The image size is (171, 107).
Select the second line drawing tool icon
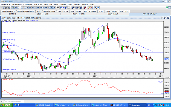click(76, 8)
